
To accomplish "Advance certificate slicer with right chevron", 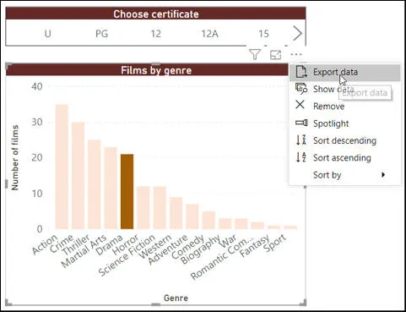I will [297, 33].
